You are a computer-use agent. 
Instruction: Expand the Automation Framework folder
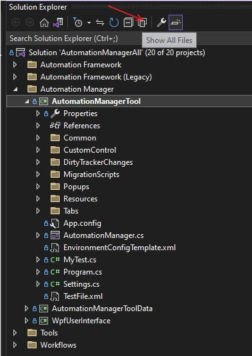coord(15,65)
